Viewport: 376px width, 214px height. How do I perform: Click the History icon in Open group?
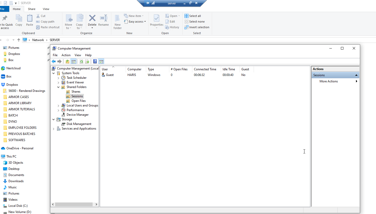click(167, 27)
